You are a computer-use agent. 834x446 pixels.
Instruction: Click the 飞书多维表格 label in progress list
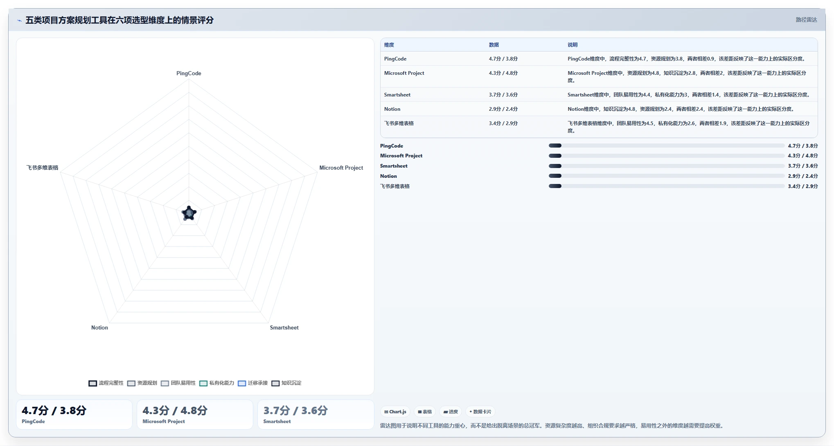(x=395, y=186)
